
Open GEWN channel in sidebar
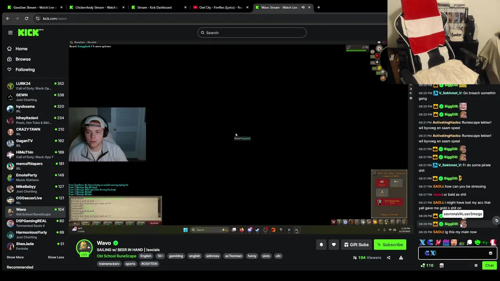35,97
